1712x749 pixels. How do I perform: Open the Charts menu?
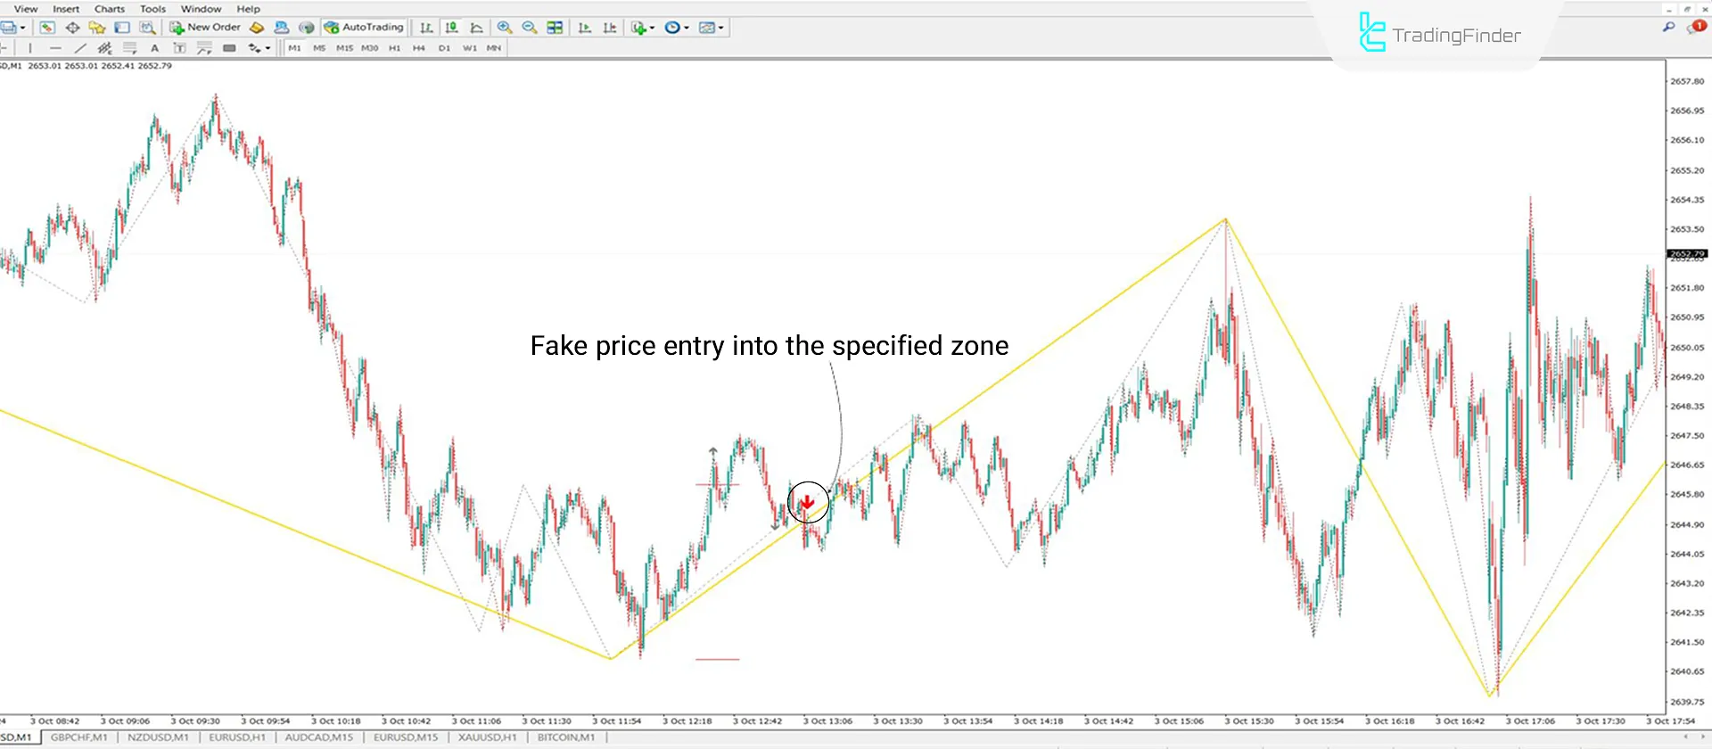click(110, 9)
